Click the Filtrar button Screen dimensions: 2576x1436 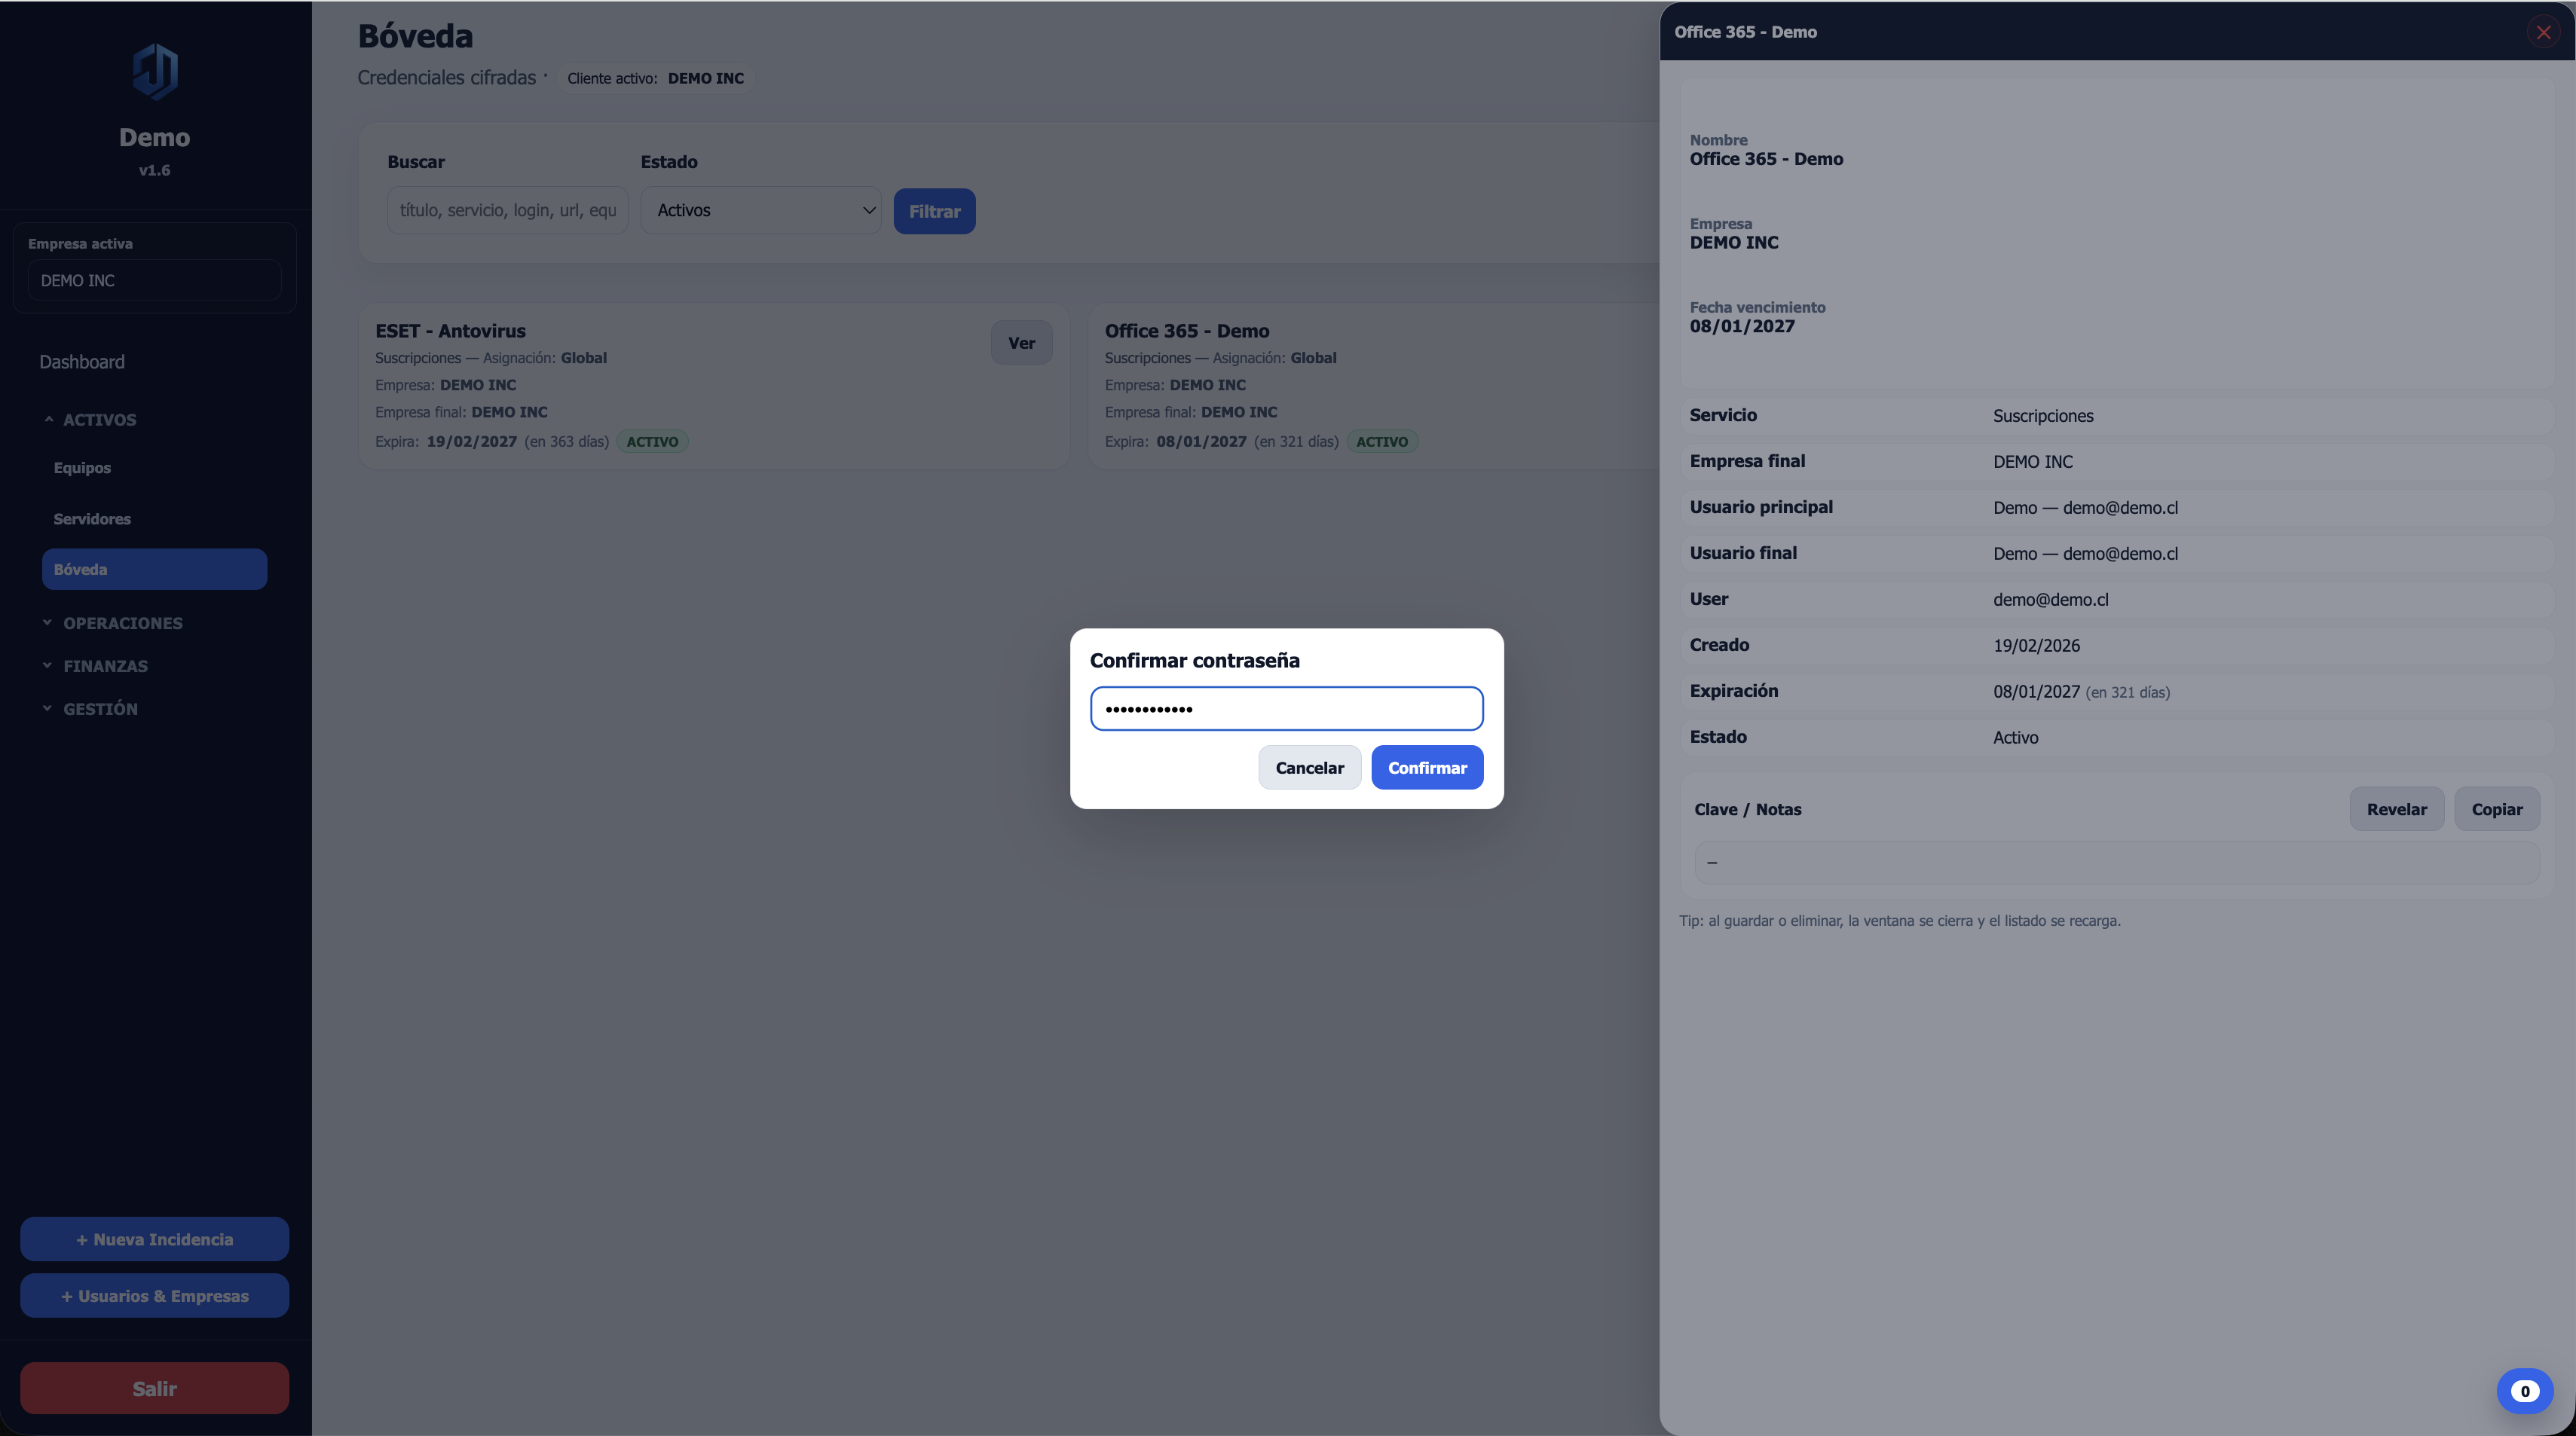pos(934,211)
